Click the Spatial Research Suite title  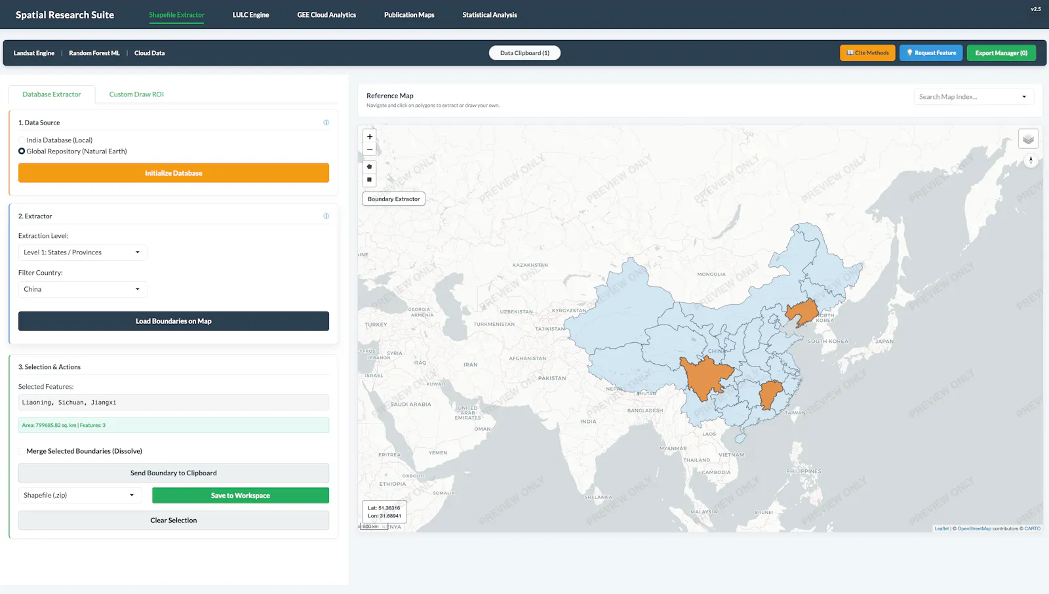(65, 15)
